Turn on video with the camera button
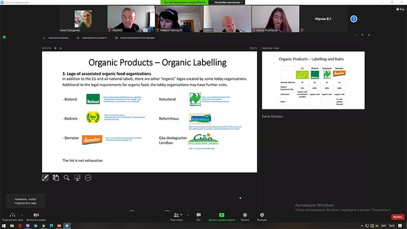The height and width of the screenshot is (229, 407). point(36,217)
